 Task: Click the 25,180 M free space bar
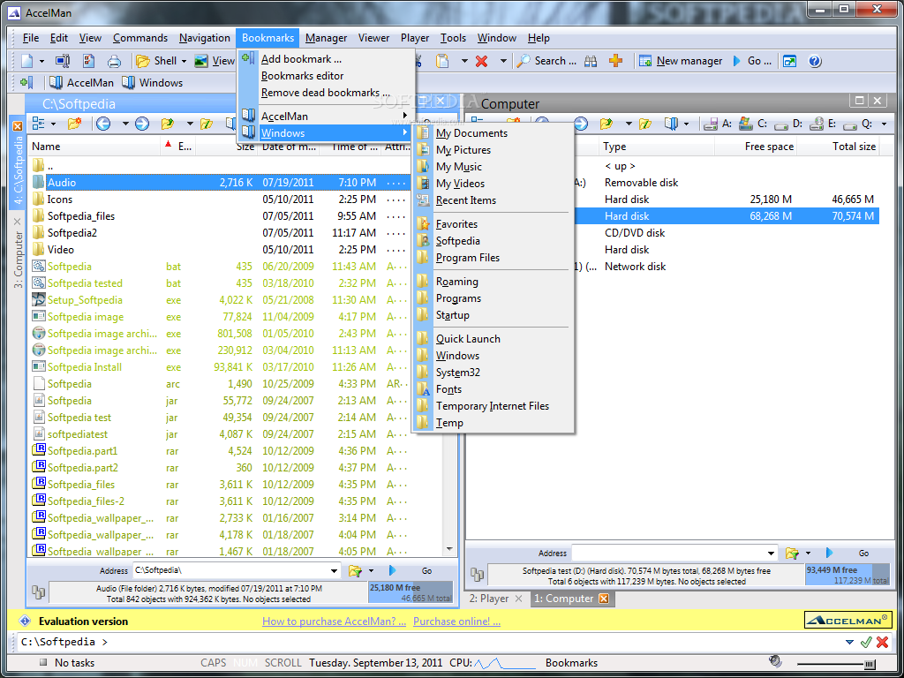coord(411,592)
